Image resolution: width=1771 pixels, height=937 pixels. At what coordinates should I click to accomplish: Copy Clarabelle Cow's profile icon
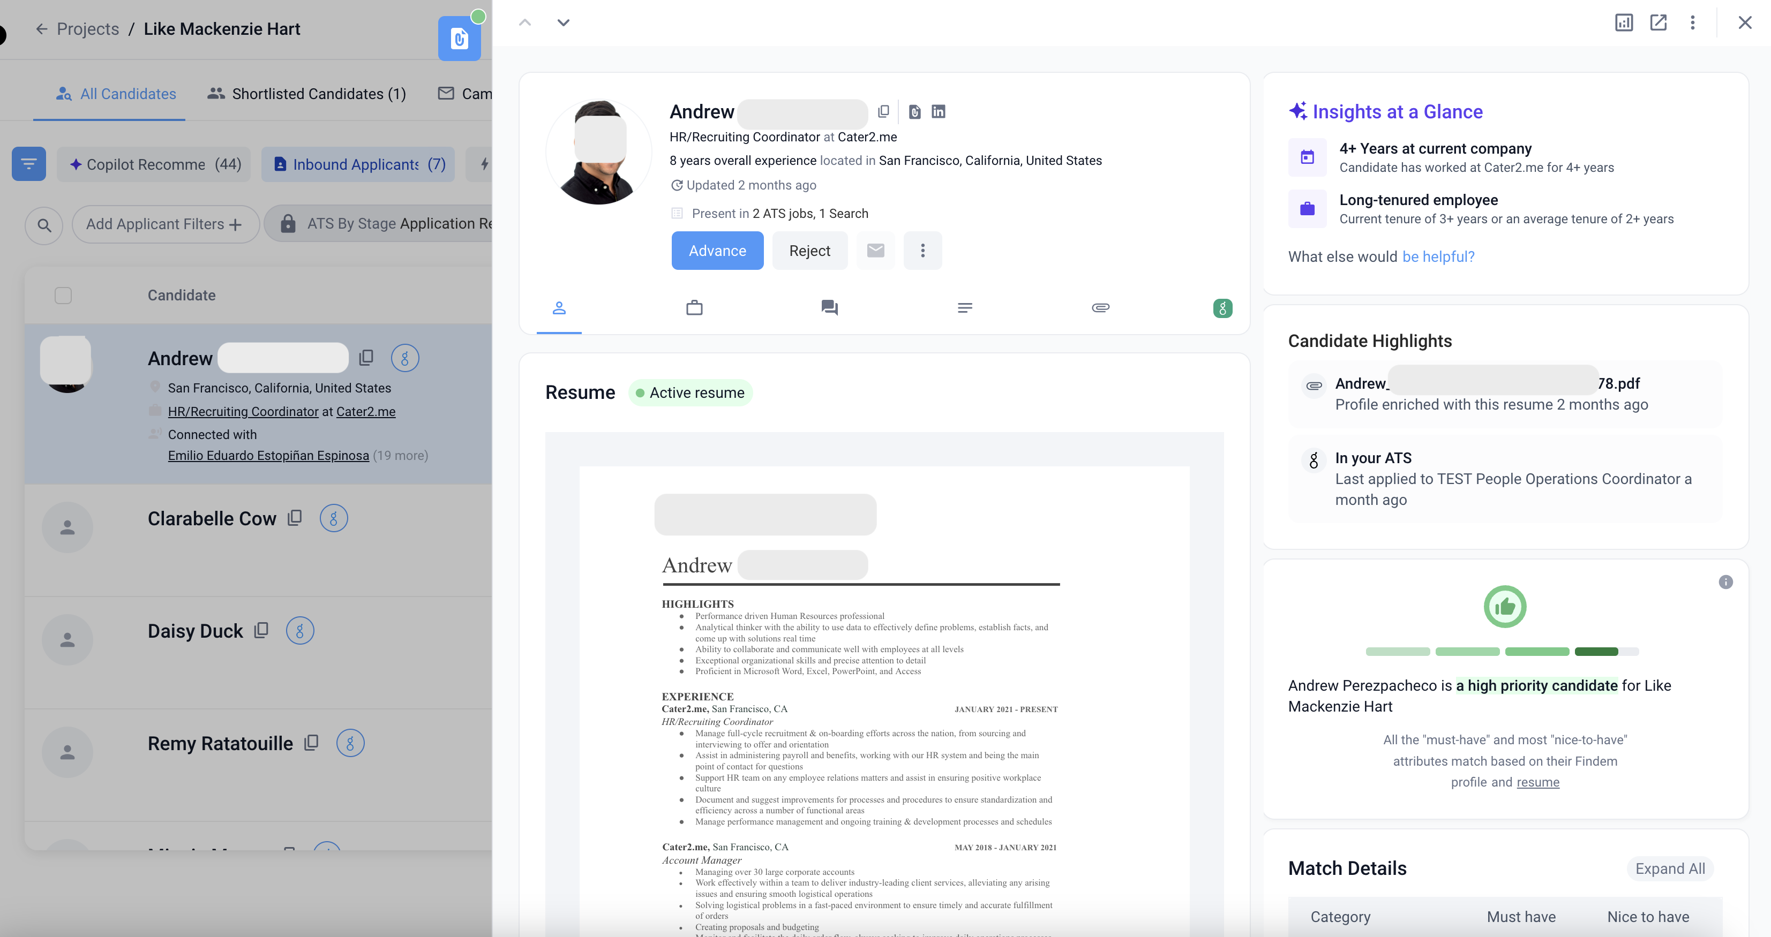pyautogui.click(x=295, y=517)
